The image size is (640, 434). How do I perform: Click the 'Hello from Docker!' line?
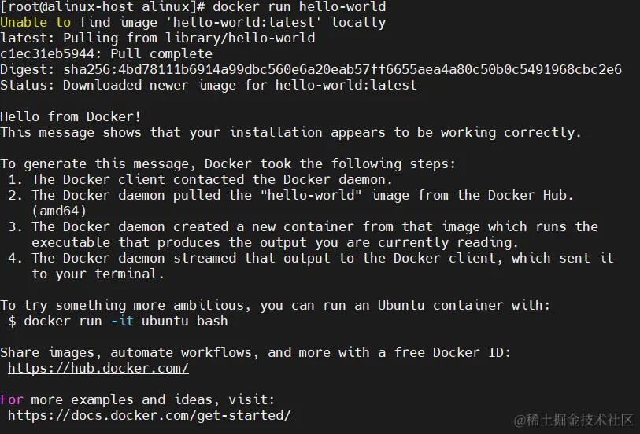point(71,116)
